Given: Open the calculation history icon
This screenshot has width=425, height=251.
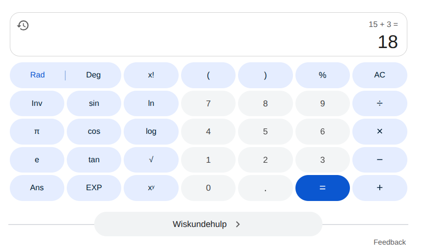Looking at the screenshot, I should pos(23,25).
